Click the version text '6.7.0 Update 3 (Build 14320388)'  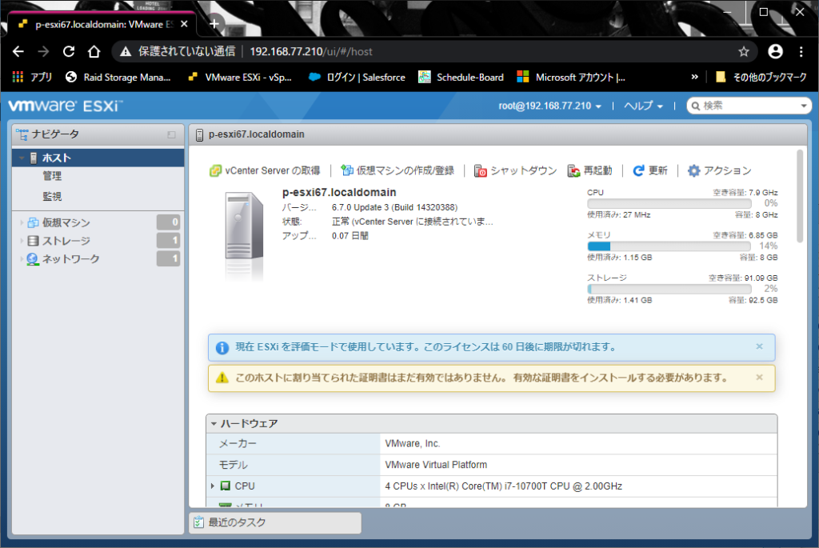pos(394,207)
